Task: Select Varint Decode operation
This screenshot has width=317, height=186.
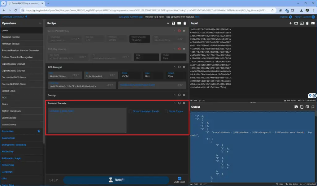Action: [21, 118]
